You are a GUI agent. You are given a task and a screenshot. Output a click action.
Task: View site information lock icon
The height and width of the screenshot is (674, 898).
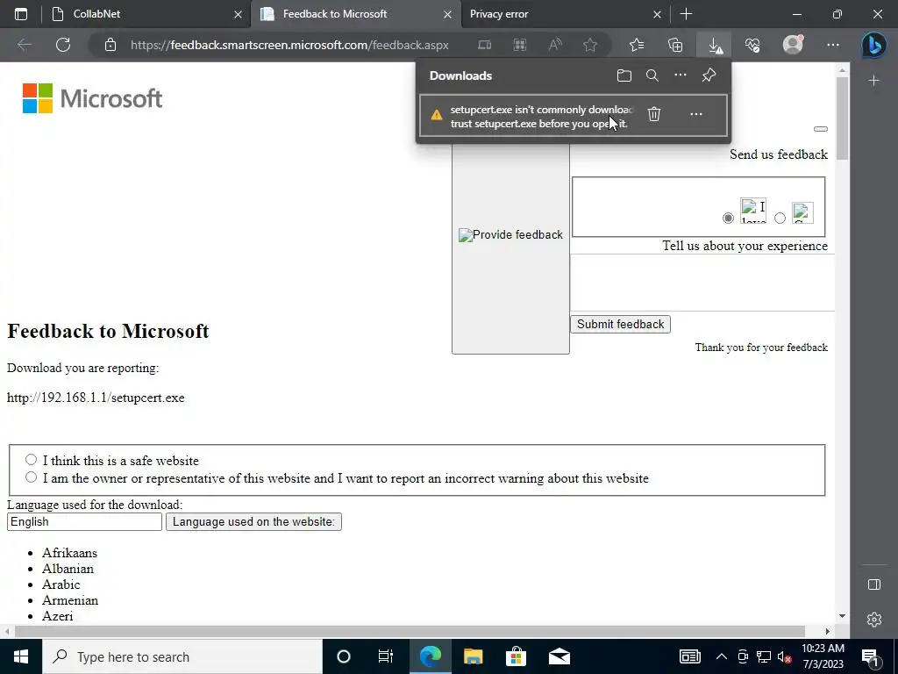coord(110,45)
